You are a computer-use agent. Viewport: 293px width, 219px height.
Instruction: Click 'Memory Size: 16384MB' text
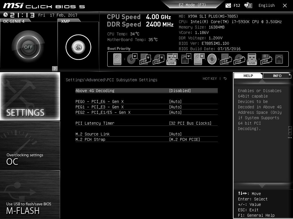(202, 27)
